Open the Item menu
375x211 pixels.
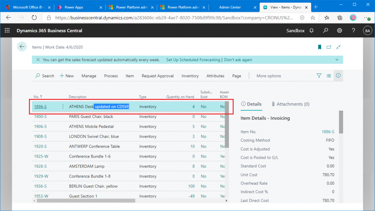click(x=130, y=76)
